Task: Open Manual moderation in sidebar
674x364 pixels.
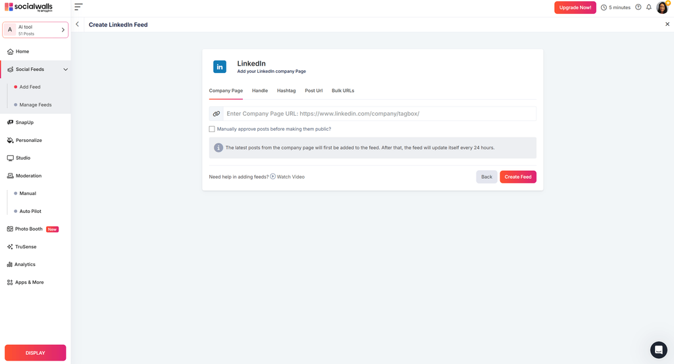Action: pyautogui.click(x=28, y=194)
